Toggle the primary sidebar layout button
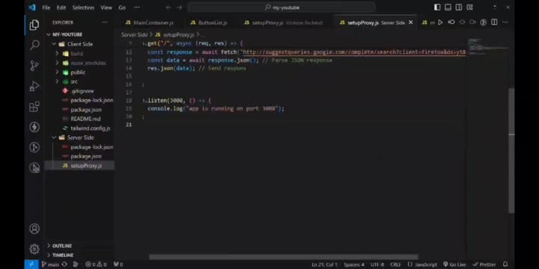The height and width of the screenshot is (269, 539). click(x=437, y=7)
